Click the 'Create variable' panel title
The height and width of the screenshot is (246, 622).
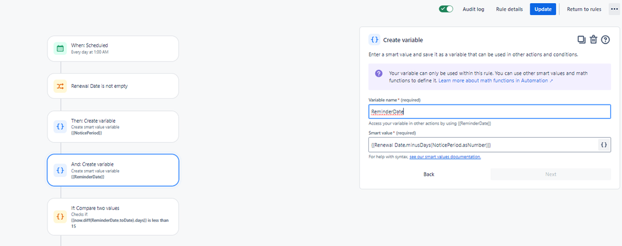pos(403,40)
